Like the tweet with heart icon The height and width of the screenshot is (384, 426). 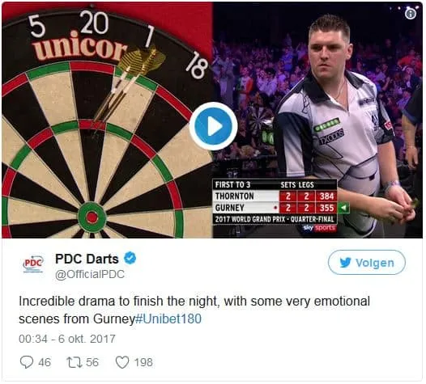click(122, 362)
